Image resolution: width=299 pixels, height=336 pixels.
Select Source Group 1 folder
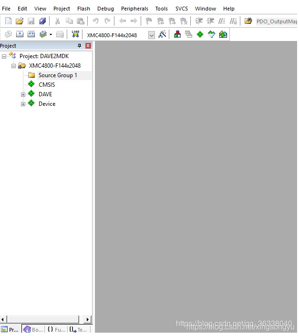(x=58, y=75)
